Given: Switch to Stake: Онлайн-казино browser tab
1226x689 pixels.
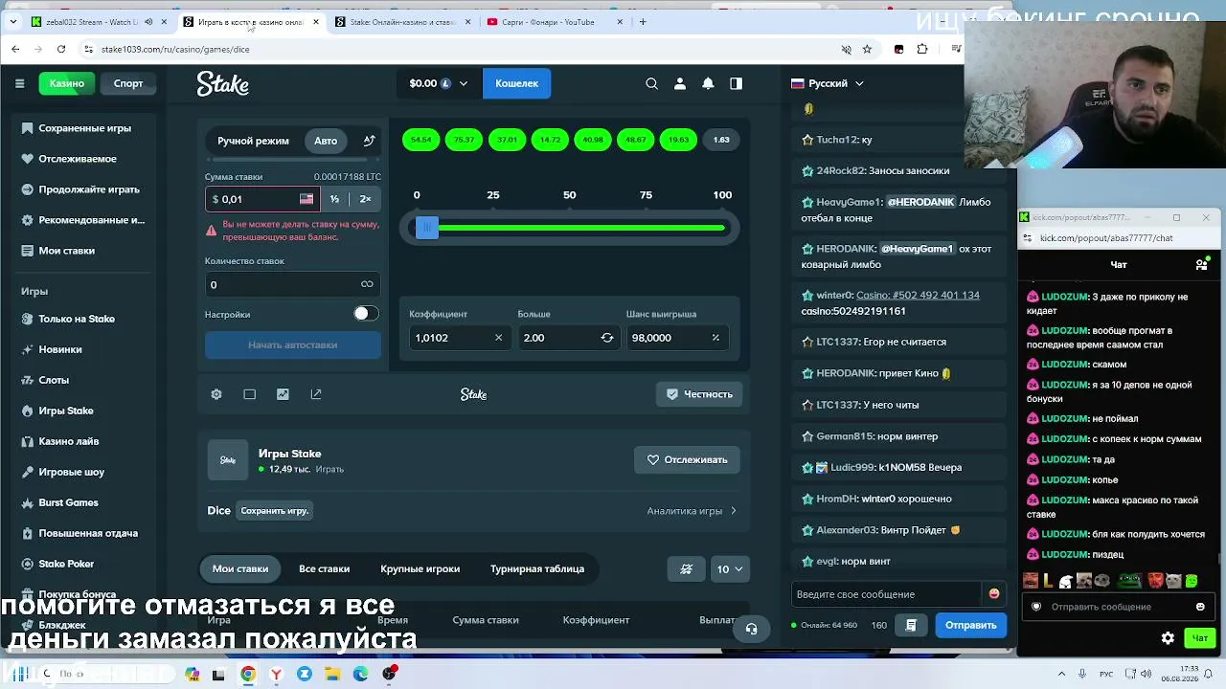Looking at the screenshot, I should pos(401,22).
